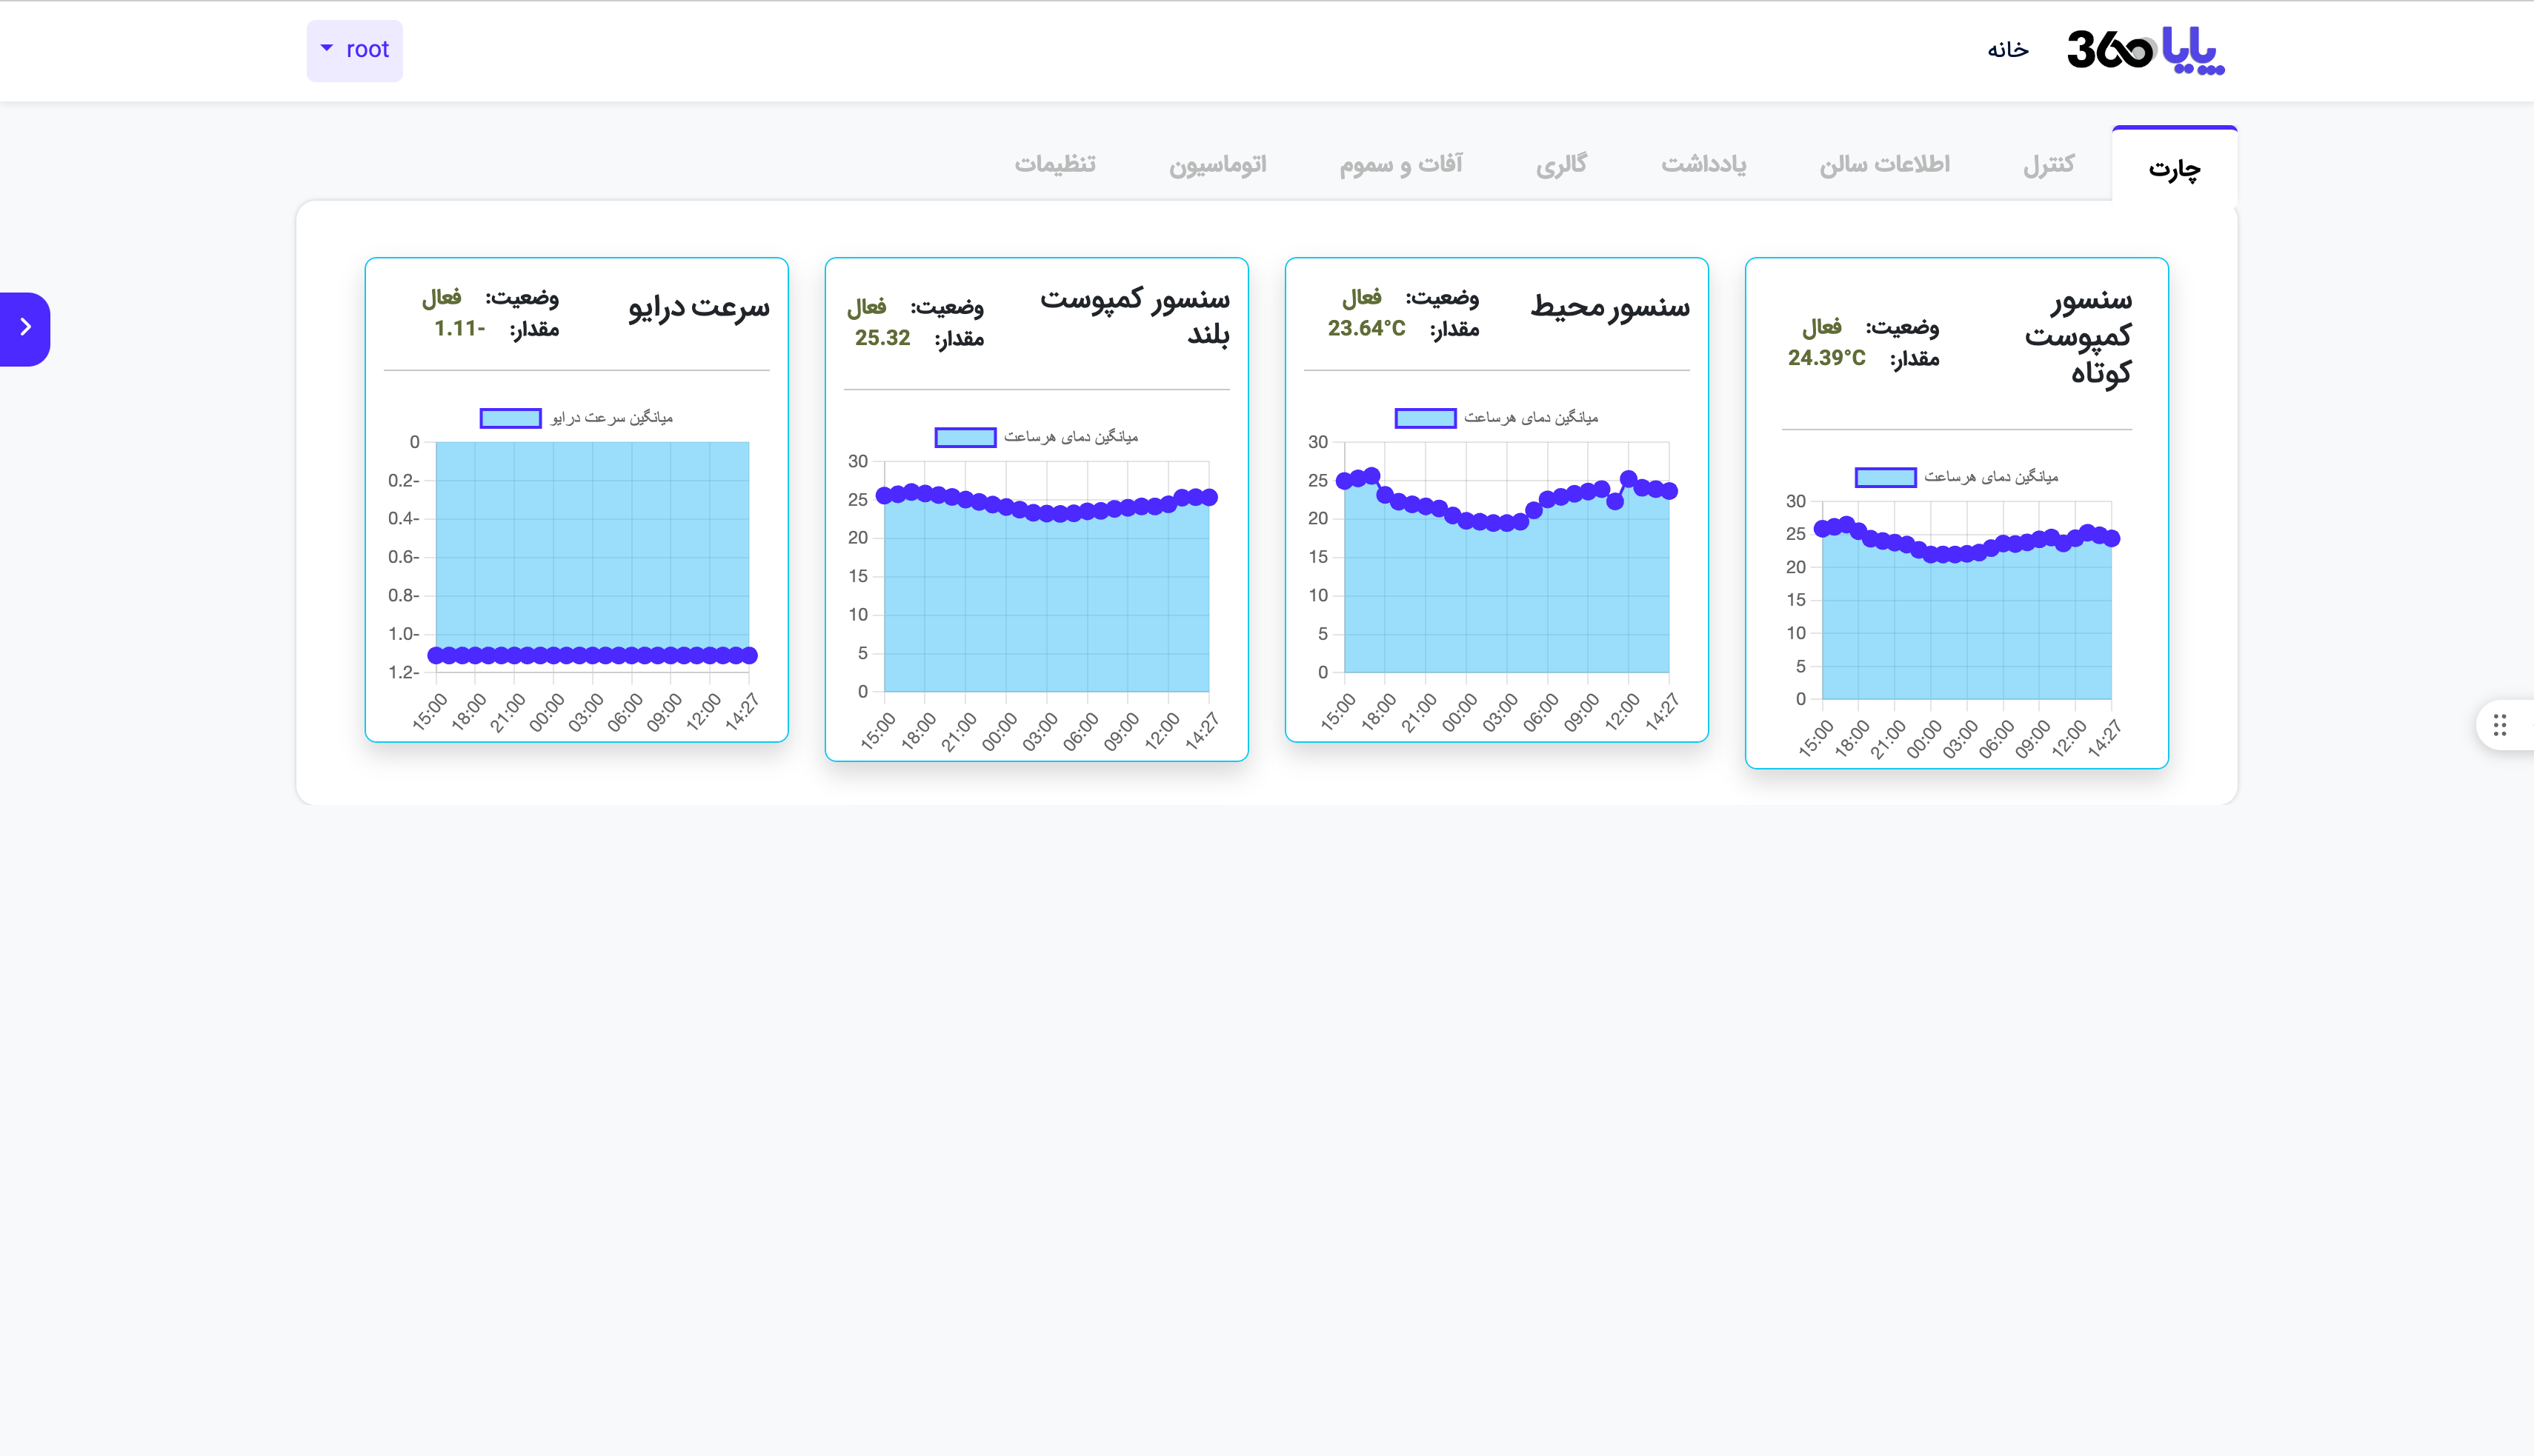Toggle legend of سنسور محیط chart

tap(1425, 418)
